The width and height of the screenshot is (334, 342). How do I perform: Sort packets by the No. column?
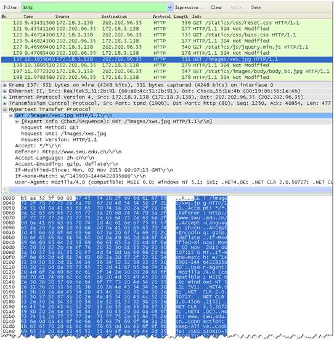point(4,17)
